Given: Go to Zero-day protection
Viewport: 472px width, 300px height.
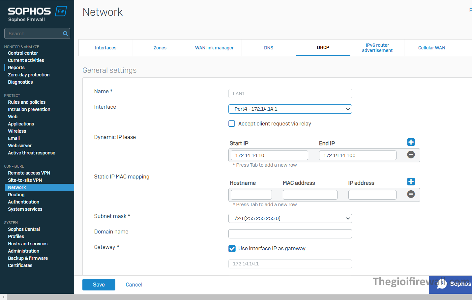Looking at the screenshot, I should (29, 75).
